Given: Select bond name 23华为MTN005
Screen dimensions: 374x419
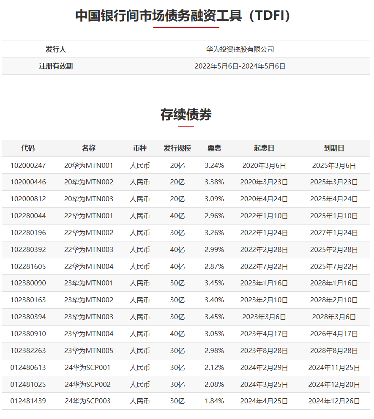Looking at the screenshot, I should (89, 351).
